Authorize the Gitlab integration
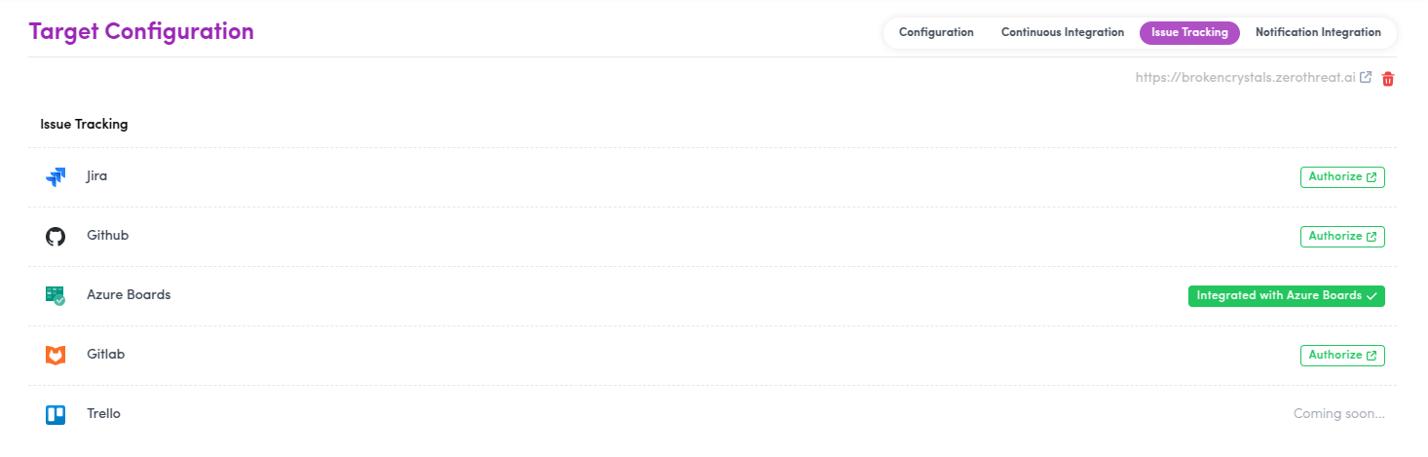Image resolution: width=1428 pixels, height=457 pixels. [1342, 356]
